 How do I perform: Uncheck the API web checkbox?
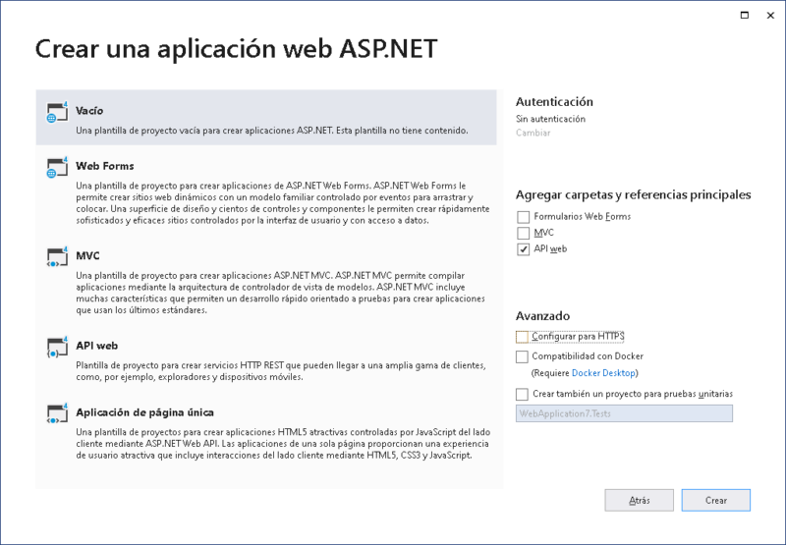[x=524, y=249]
